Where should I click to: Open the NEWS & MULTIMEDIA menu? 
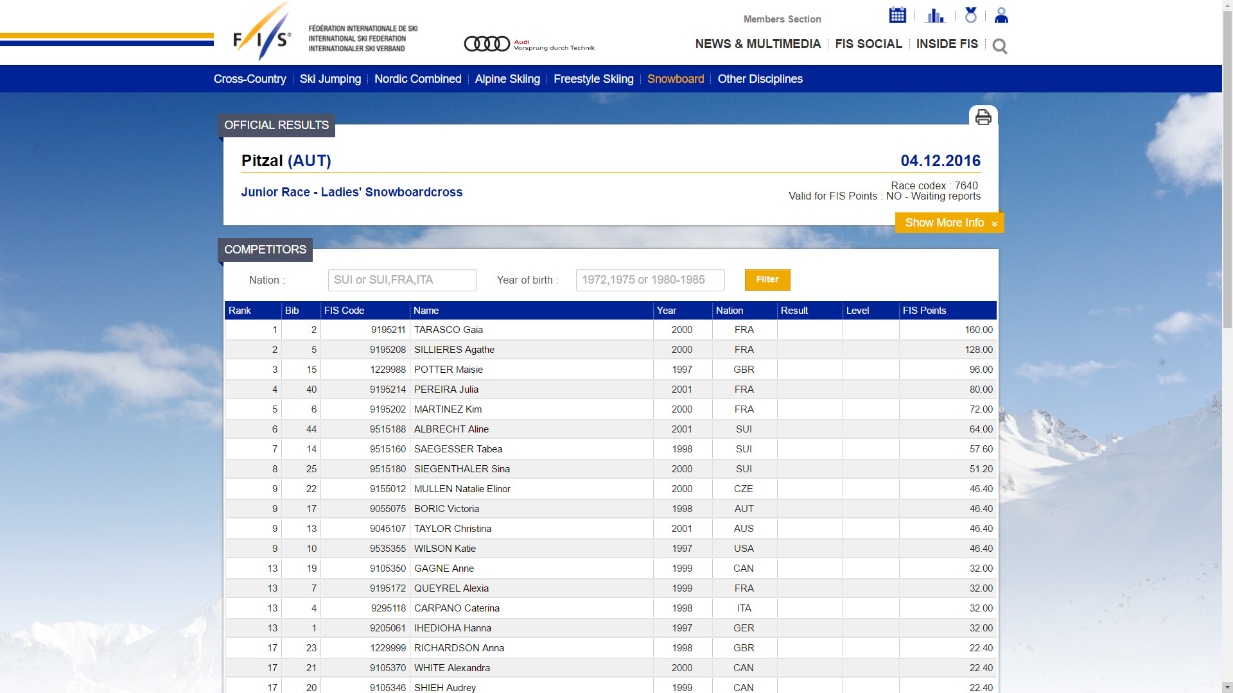pos(758,44)
